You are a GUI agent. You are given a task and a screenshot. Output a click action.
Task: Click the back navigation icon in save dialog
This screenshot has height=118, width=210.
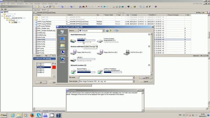[107, 31]
